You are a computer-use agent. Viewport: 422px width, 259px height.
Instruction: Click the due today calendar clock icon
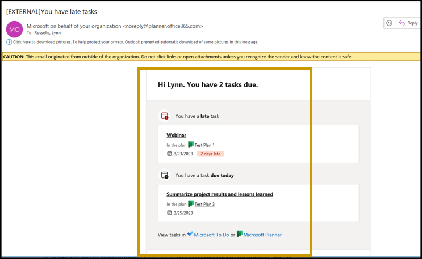[165, 175]
